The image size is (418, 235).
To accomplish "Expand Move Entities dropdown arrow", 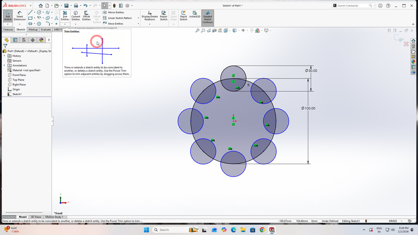I will [138, 24].
